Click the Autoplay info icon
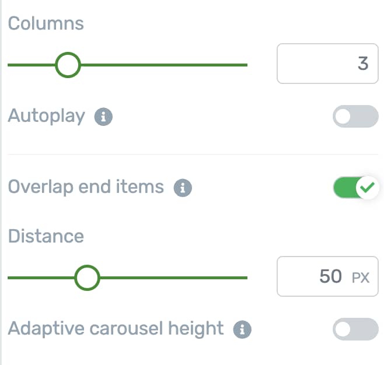Viewport: 384px width, 365px height. coord(103,117)
